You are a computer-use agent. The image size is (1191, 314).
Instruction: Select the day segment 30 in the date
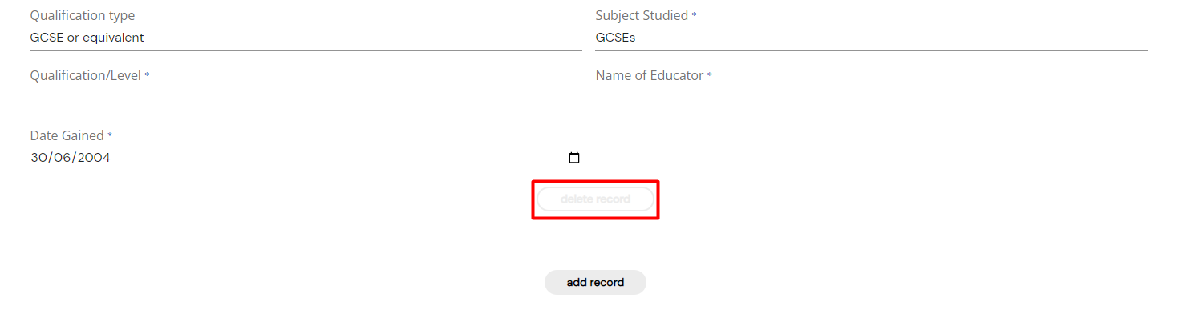[38, 158]
